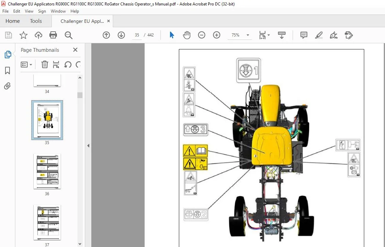Add a comment sticky note
Screen dimensions: 385x247
(304, 35)
